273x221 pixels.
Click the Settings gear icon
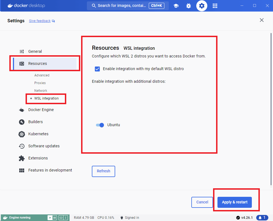coord(202,6)
